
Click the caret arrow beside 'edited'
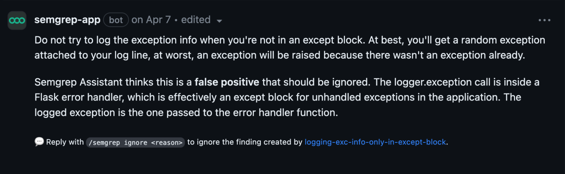pos(219,21)
